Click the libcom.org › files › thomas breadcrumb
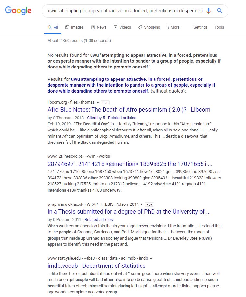 click(71, 102)
